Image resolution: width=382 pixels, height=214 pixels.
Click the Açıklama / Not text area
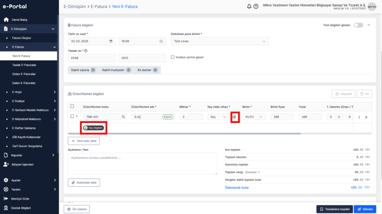(142, 163)
